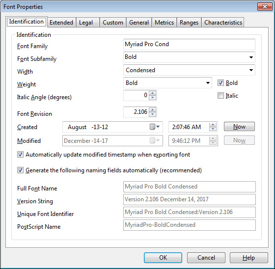Switch to the Ranges tab

click(189, 23)
